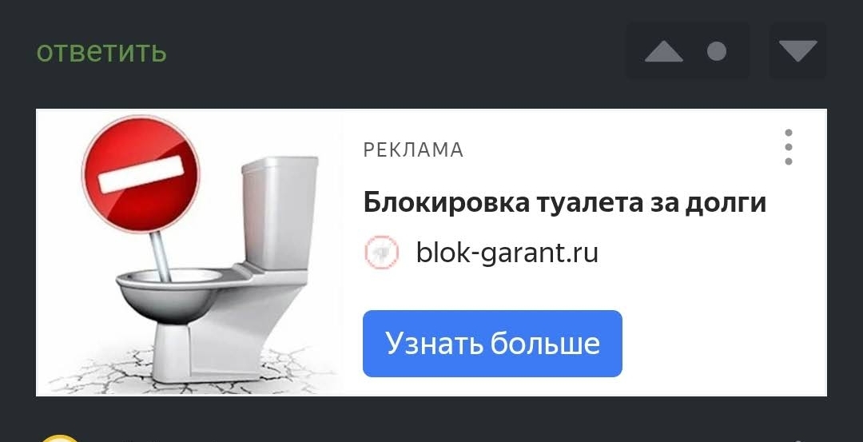Click the green ответить reply link
This screenshot has width=863, height=442.
[x=101, y=52]
